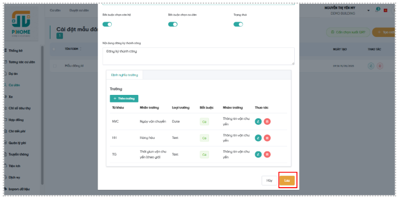
Task: Click the Hủy cancel button
Action: (269, 181)
